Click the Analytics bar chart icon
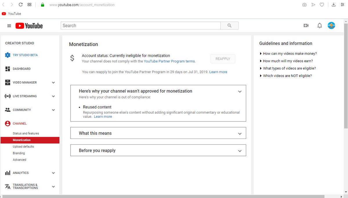Image resolution: width=348 pixels, height=198 pixels. click(8, 173)
